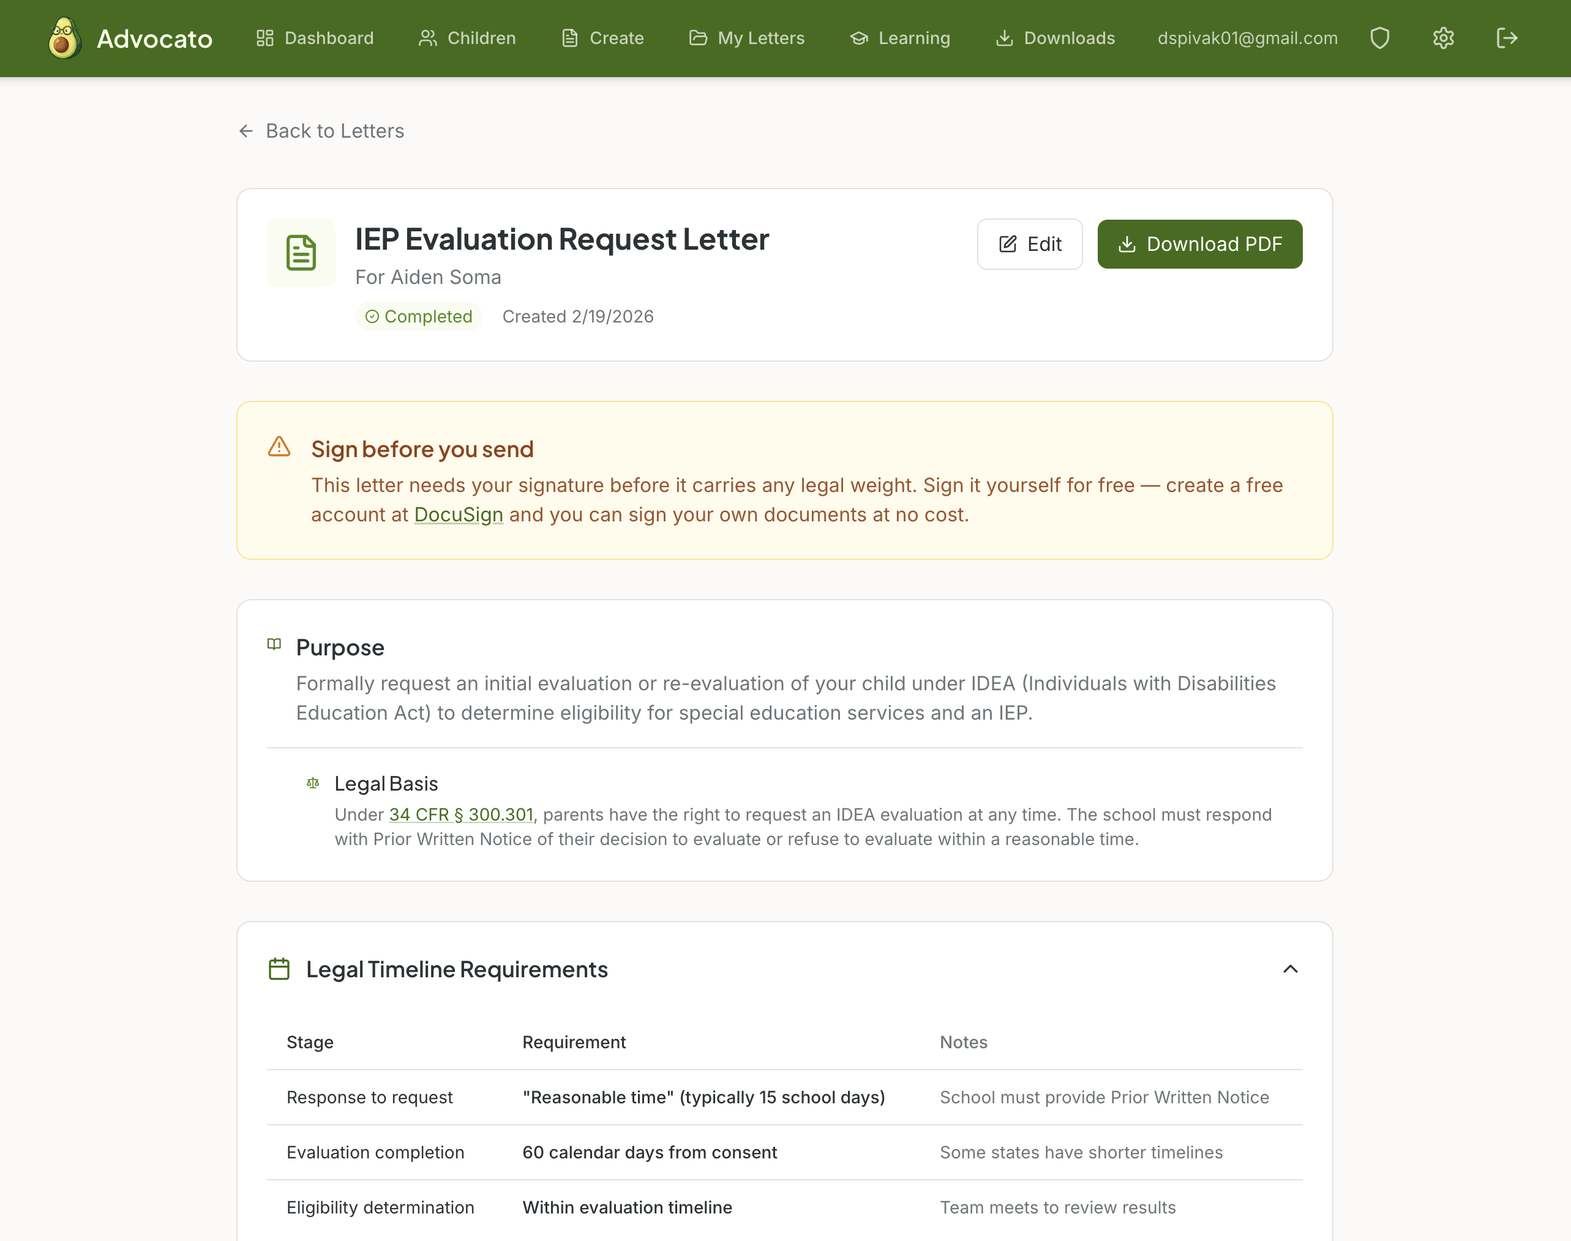The height and width of the screenshot is (1241, 1571).
Task: Click the Advocato avocado logo
Action: (64, 38)
